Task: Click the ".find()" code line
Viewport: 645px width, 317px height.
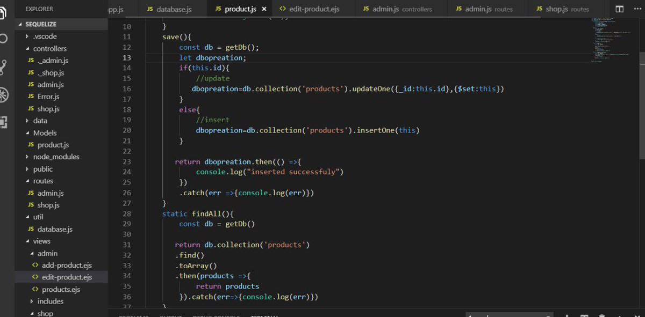Action: (x=189, y=255)
